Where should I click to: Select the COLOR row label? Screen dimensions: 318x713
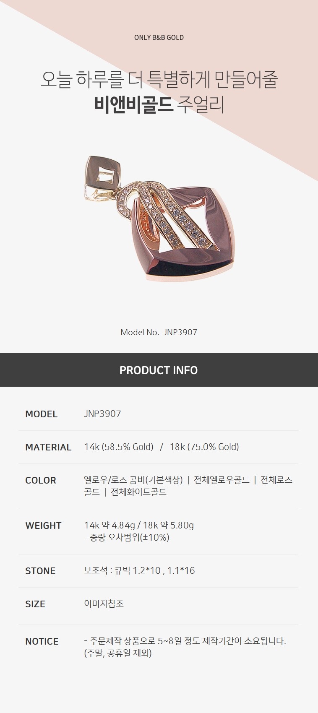(40, 480)
